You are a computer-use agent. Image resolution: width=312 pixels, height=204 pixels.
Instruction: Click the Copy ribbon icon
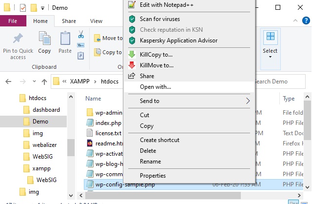pyautogui.click(x=44, y=38)
